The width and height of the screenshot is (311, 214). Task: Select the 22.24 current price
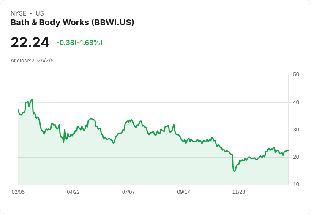30,42
